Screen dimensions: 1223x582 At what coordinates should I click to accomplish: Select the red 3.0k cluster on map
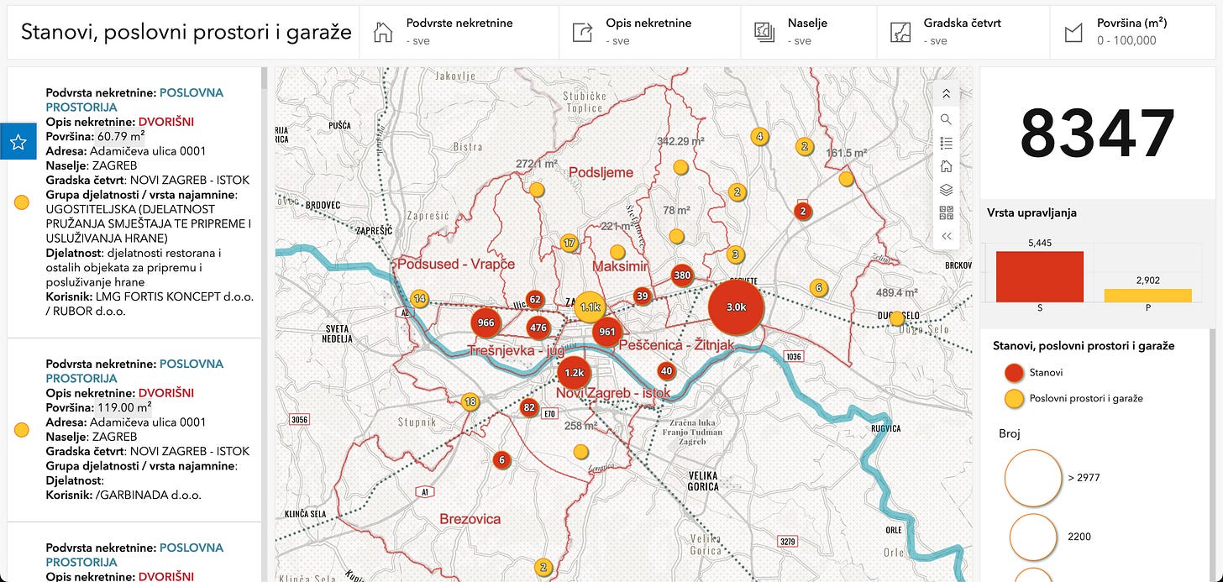coord(736,307)
